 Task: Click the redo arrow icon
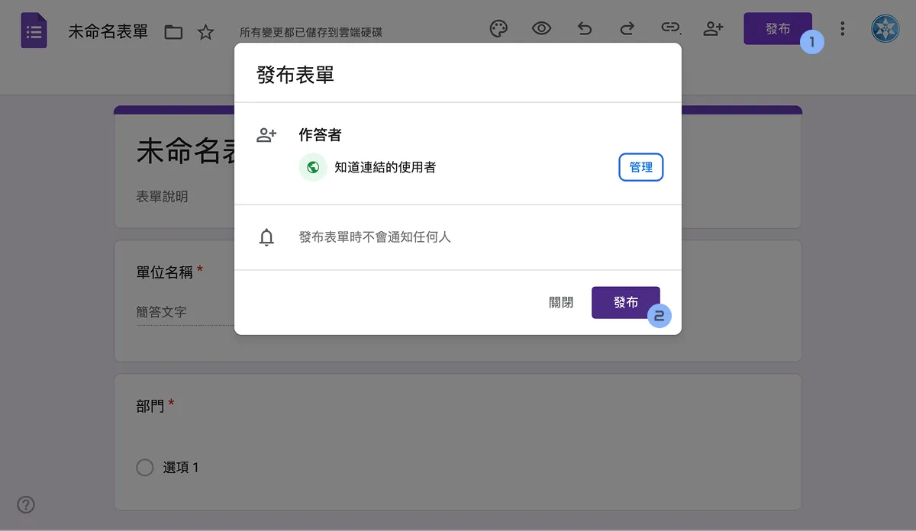tap(627, 28)
